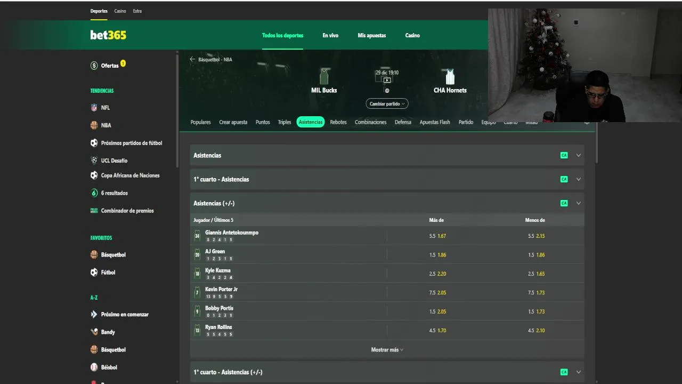Click the Ofertas notification badge
The width and height of the screenshot is (682, 384).
(x=123, y=63)
